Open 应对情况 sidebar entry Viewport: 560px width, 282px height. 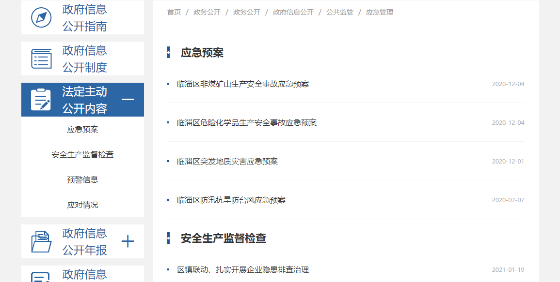click(x=82, y=205)
